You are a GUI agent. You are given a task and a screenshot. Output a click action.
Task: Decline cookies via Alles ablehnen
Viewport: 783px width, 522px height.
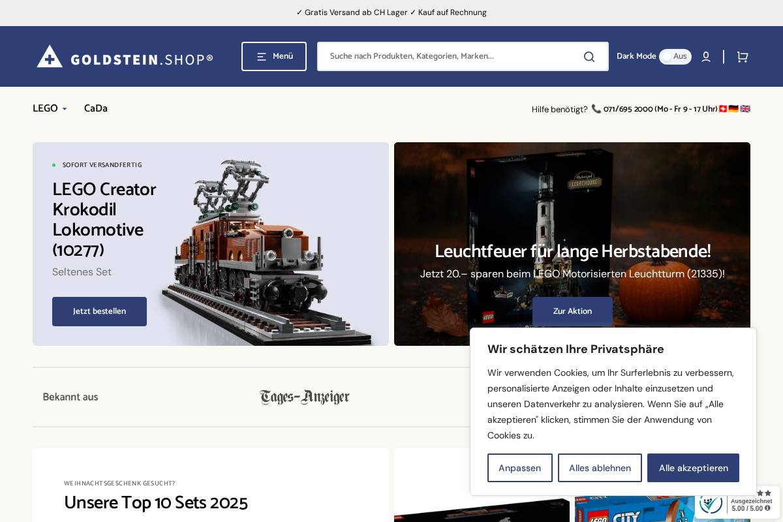[x=600, y=468]
